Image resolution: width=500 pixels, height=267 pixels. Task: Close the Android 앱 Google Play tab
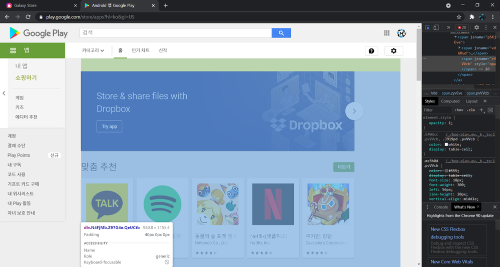(x=153, y=5)
